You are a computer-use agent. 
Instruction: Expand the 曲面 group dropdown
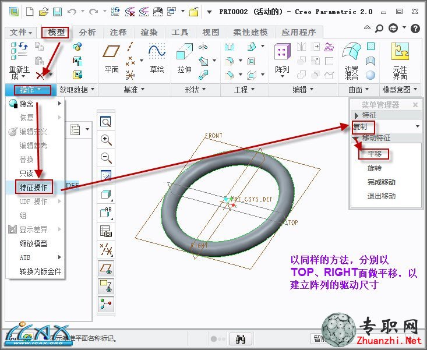(358, 90)
